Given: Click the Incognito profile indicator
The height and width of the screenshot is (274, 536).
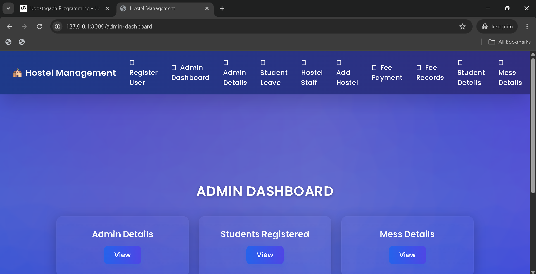Looking at the screenshot, I should click(x=497, y=27).
